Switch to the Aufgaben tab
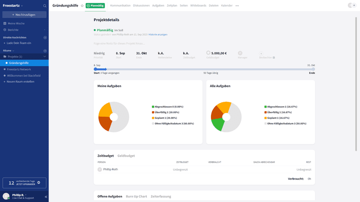The height and width of the screenshot is (202, 360). 158,5
